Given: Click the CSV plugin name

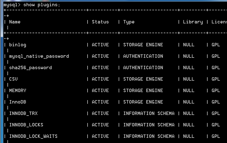Looking at the screenshot, I should (x=13, y=79).
